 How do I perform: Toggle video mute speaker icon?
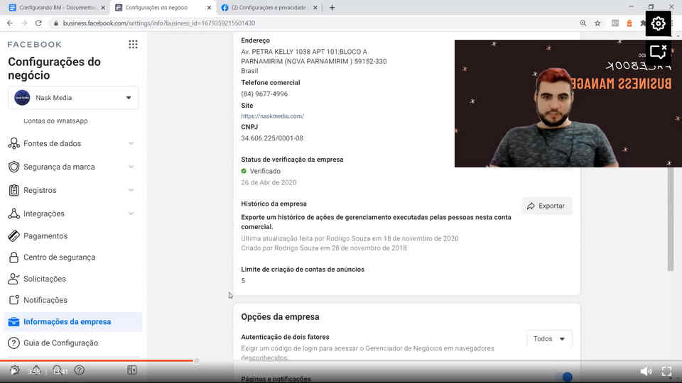coord(646,371)
